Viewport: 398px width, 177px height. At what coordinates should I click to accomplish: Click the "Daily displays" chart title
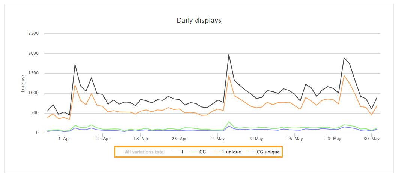(x=199, y=21)
